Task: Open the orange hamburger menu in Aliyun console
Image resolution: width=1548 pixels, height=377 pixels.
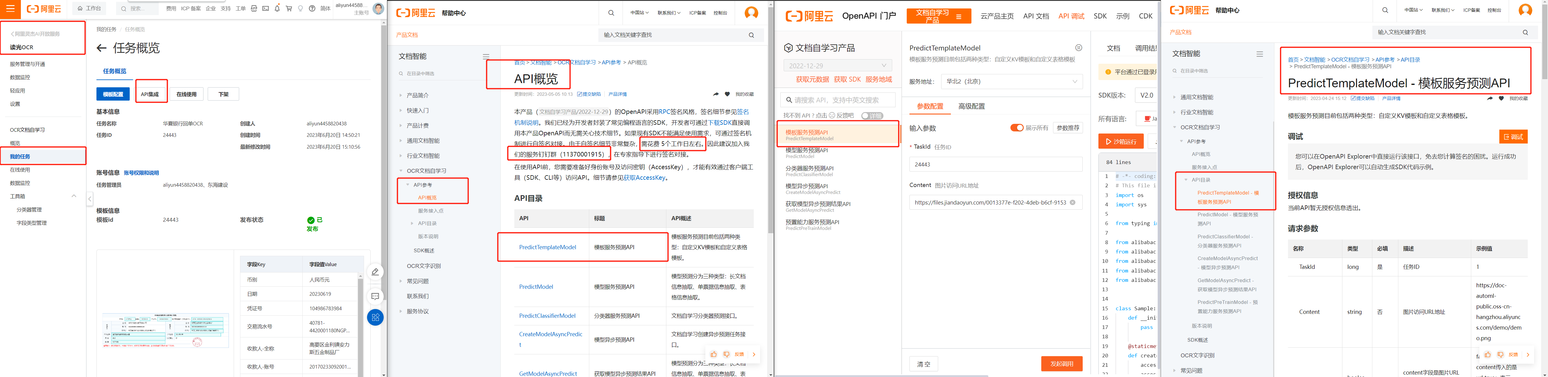Action: (10, 8)
